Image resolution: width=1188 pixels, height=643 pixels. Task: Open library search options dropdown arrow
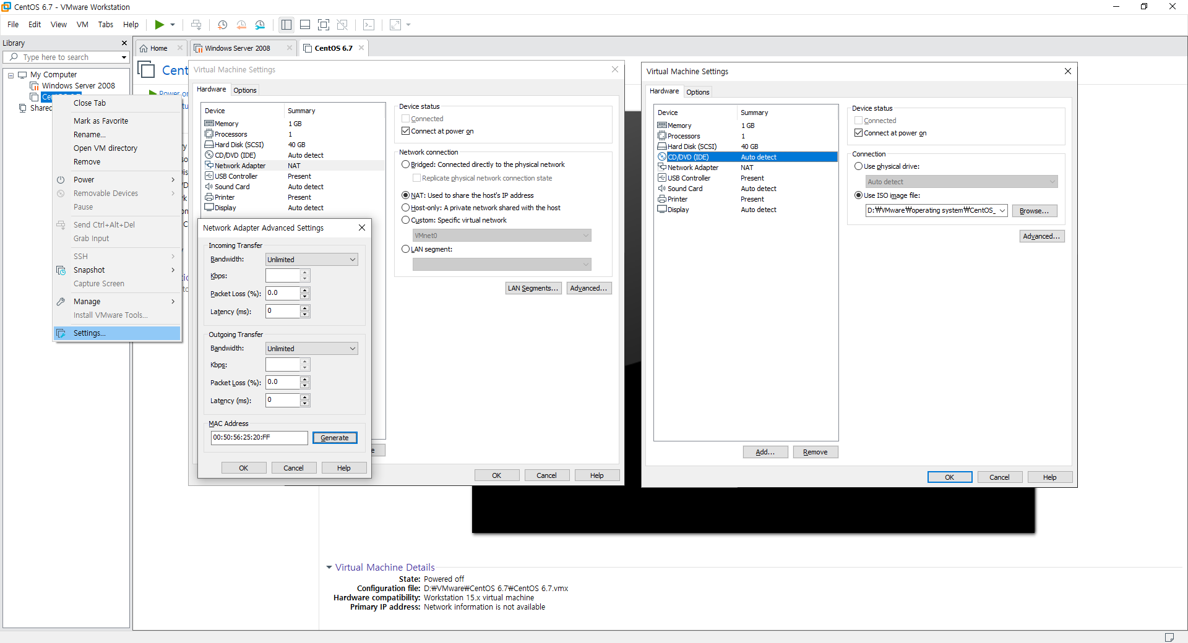(x=124, y=57)
